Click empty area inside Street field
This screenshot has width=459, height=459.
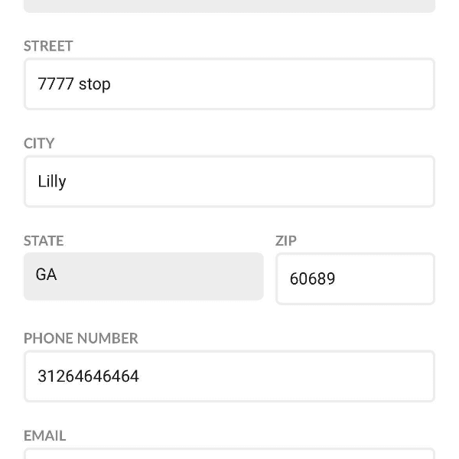306,84
